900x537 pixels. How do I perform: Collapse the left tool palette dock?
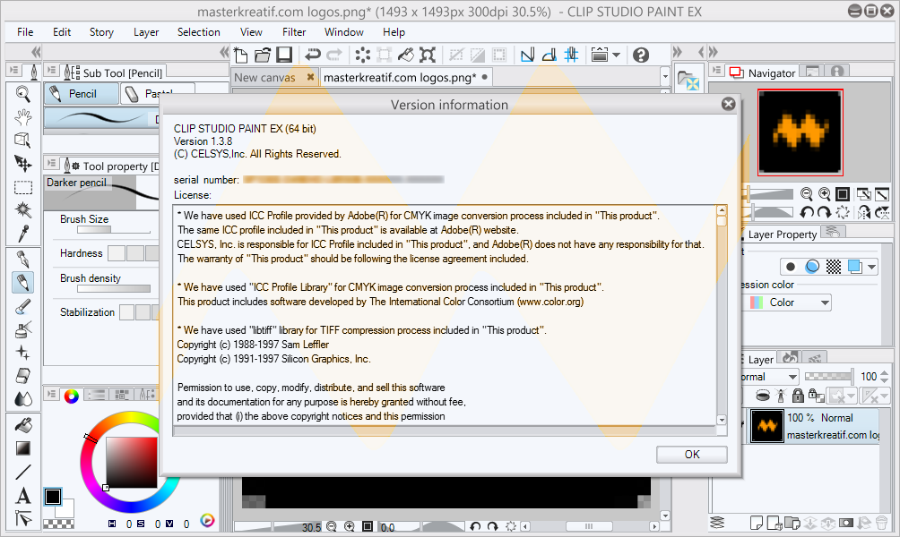pos(36,52)
